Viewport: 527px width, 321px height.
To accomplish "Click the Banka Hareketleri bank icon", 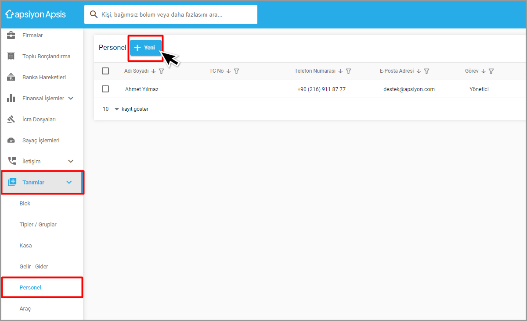I will 11,78.
